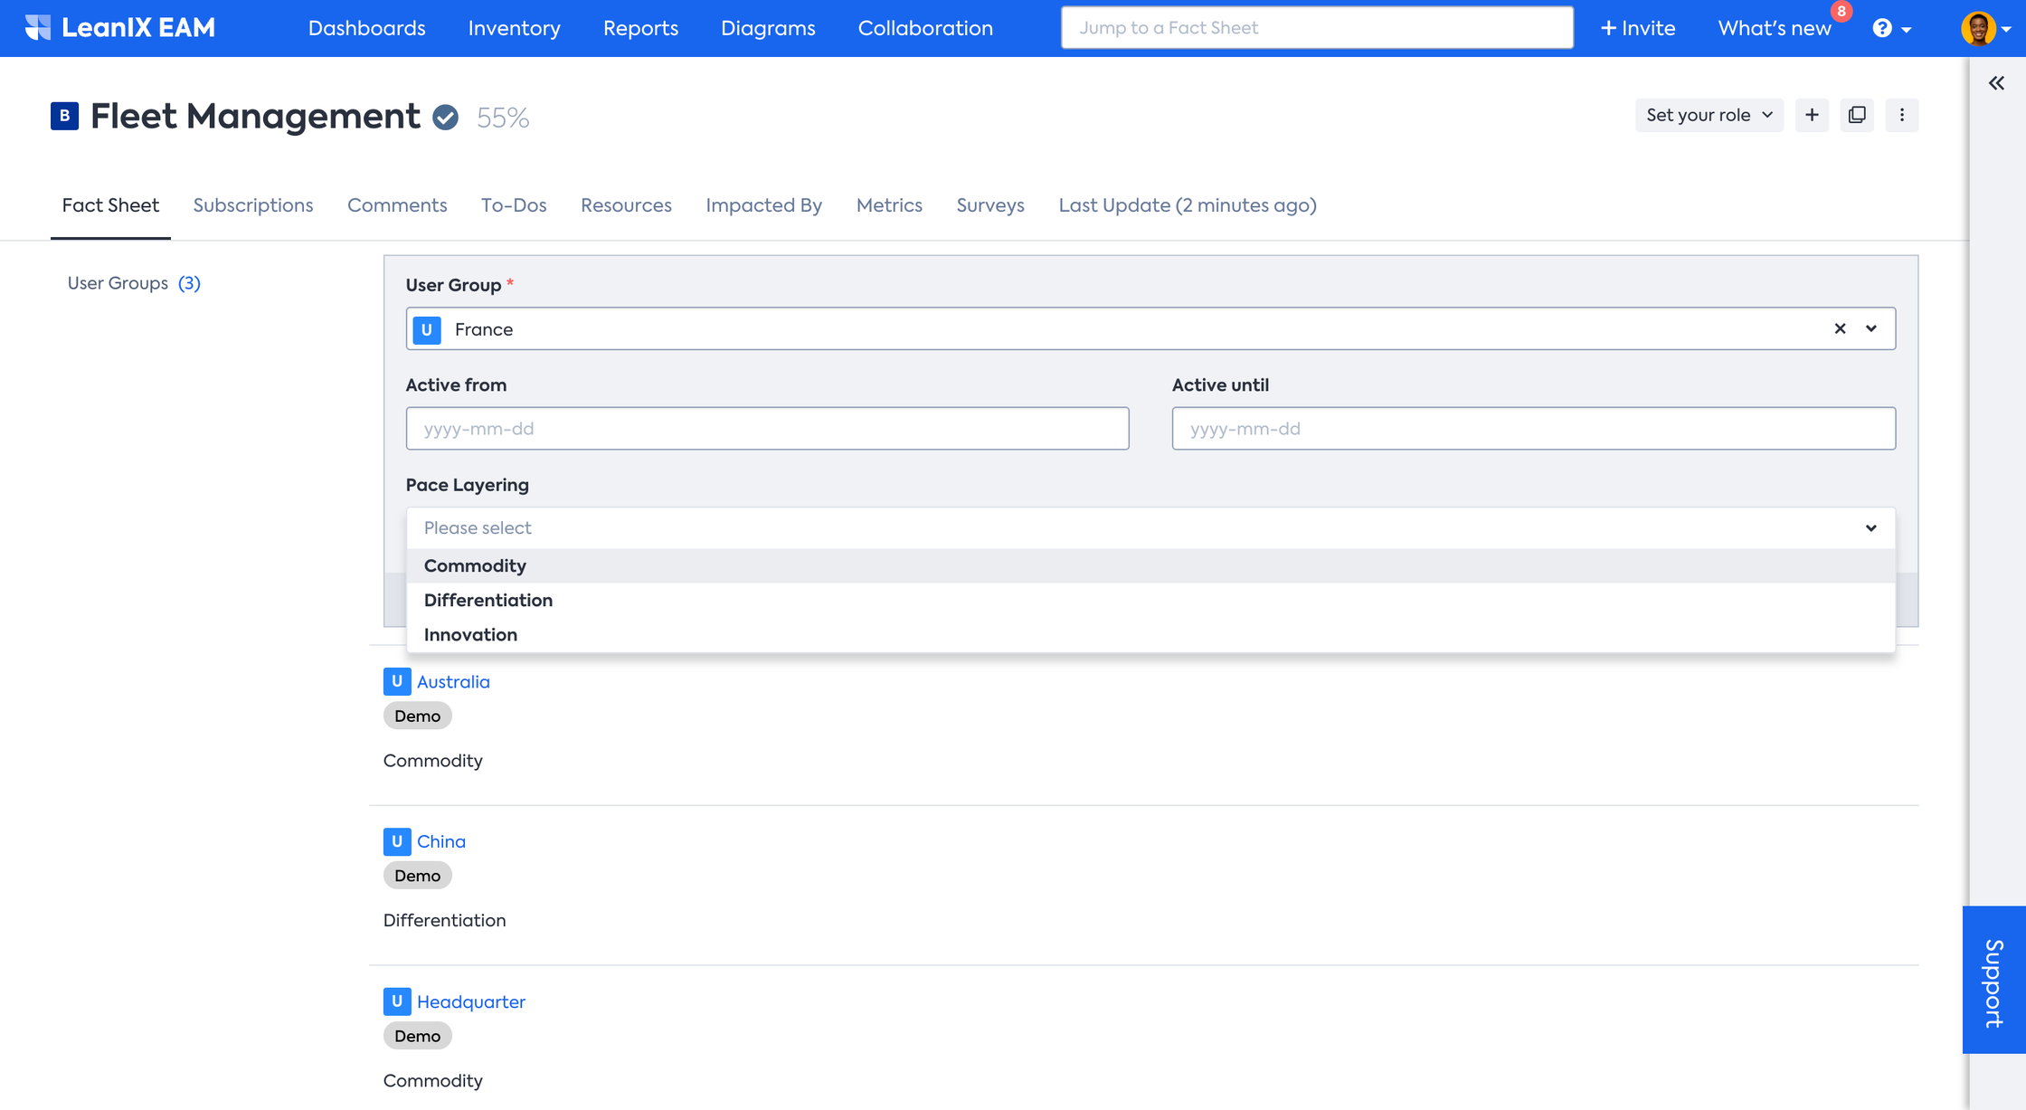Open the Impacted By tab
The height and width of the screenshot is (1110, 2026).
(763, 205)
